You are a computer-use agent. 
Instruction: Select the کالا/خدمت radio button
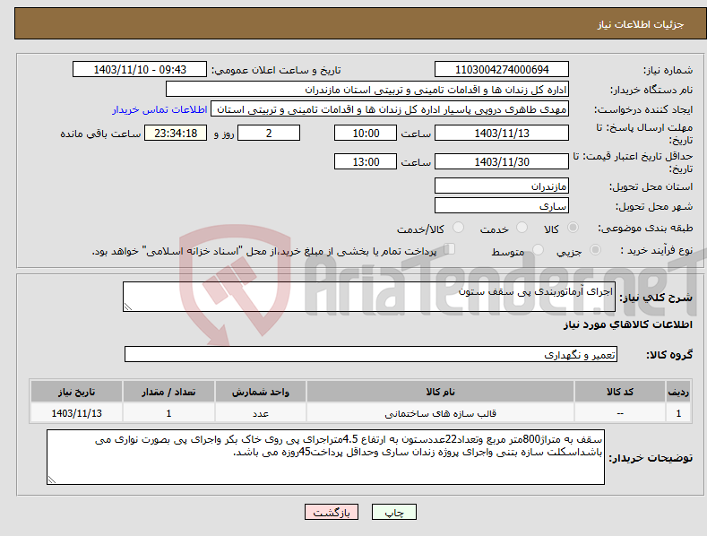click(x=458, y=228)
